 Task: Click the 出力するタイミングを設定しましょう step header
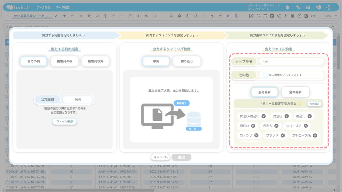click(172, 35)
